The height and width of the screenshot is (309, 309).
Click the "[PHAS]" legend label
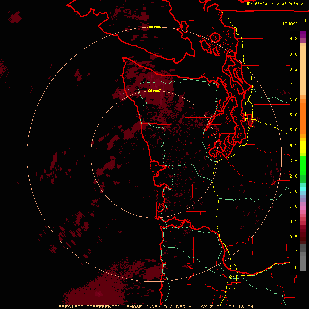pos(290,24)
